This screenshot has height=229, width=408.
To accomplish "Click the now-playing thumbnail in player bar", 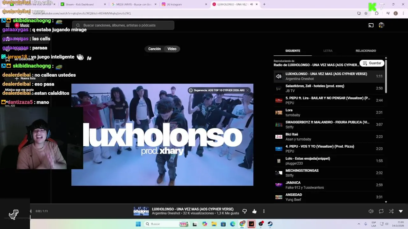I will 141,211.
